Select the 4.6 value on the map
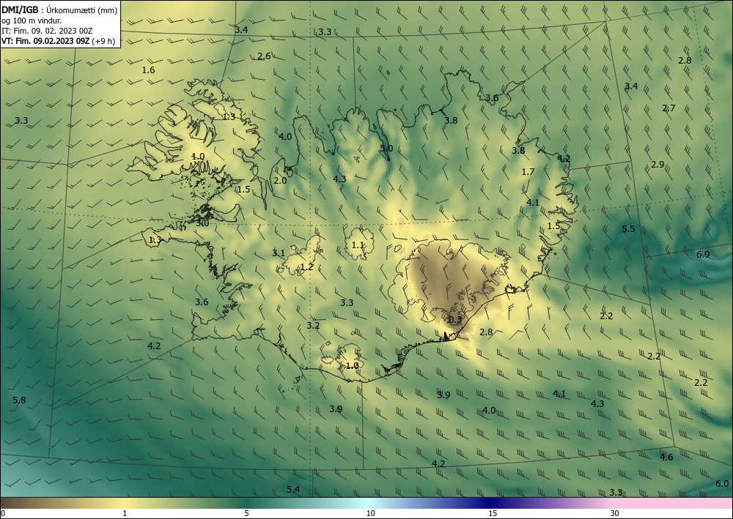 [666, 457]
